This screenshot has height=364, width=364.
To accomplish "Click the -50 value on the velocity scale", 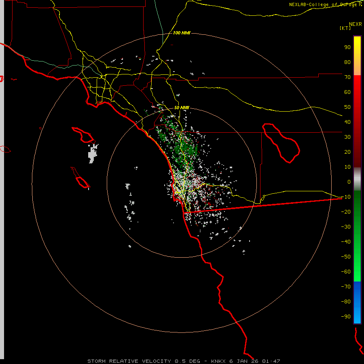I will [x=346, y=256].
